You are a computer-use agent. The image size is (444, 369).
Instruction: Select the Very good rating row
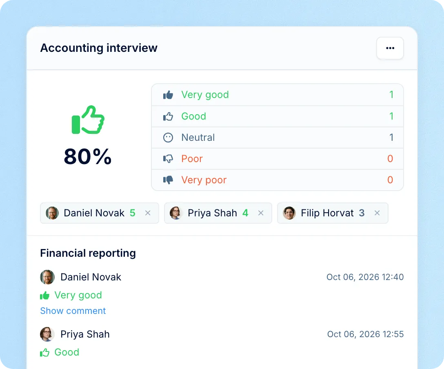[x=277, y=95]
